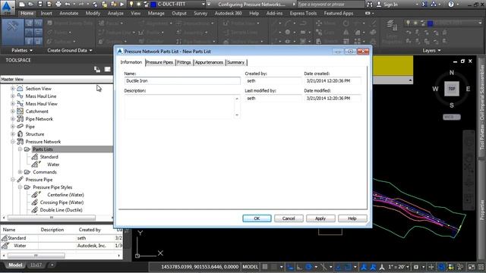Switch to the Summary tab

(235, 62)
